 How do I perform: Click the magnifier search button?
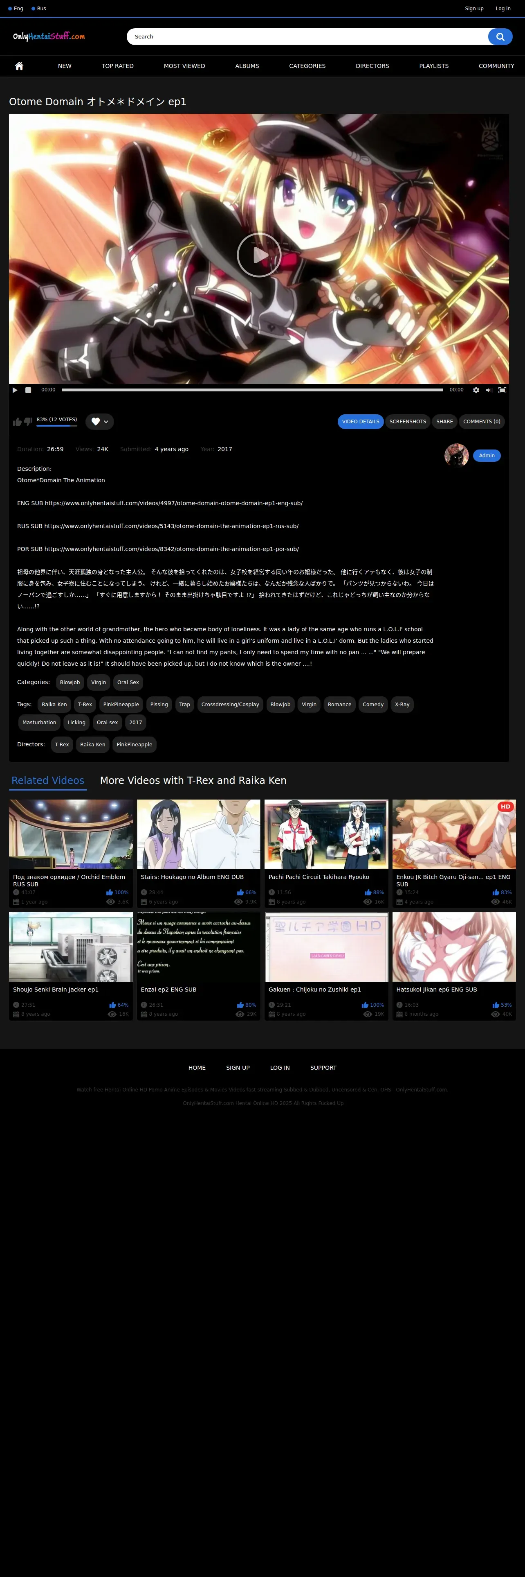pyautogui.click(x=500, y=37)
